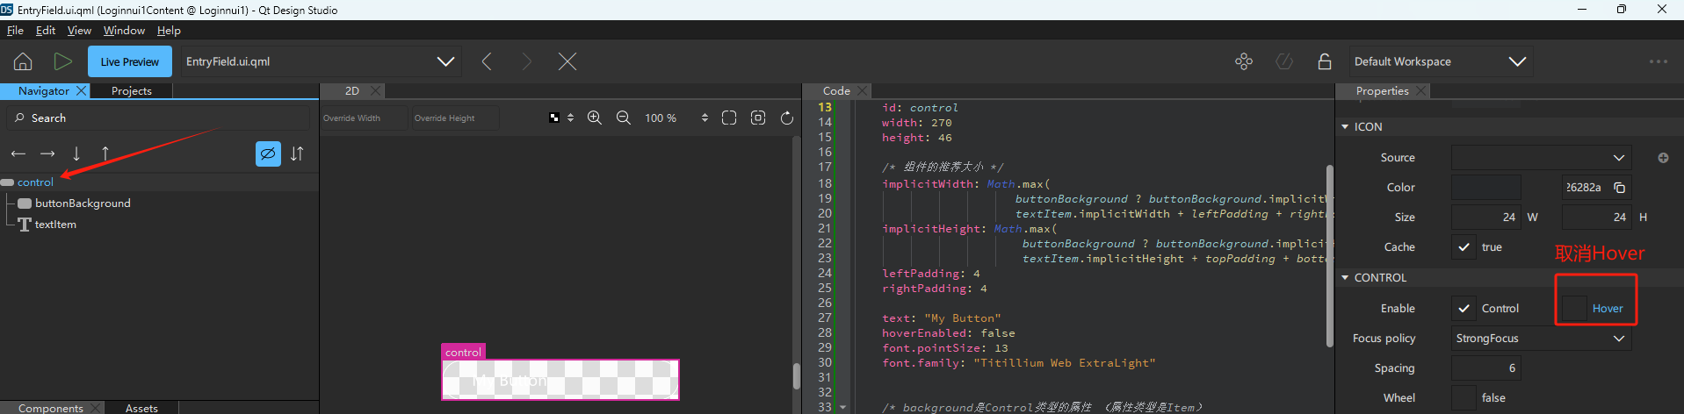This screenshot has height=414, width=1684.
Task: Run the project with the green play icon
Action: click(x=62, y=61)
